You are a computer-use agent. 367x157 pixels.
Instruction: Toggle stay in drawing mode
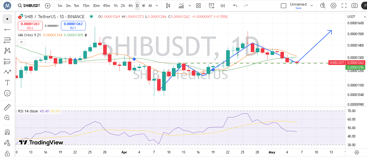coord(7,143)
